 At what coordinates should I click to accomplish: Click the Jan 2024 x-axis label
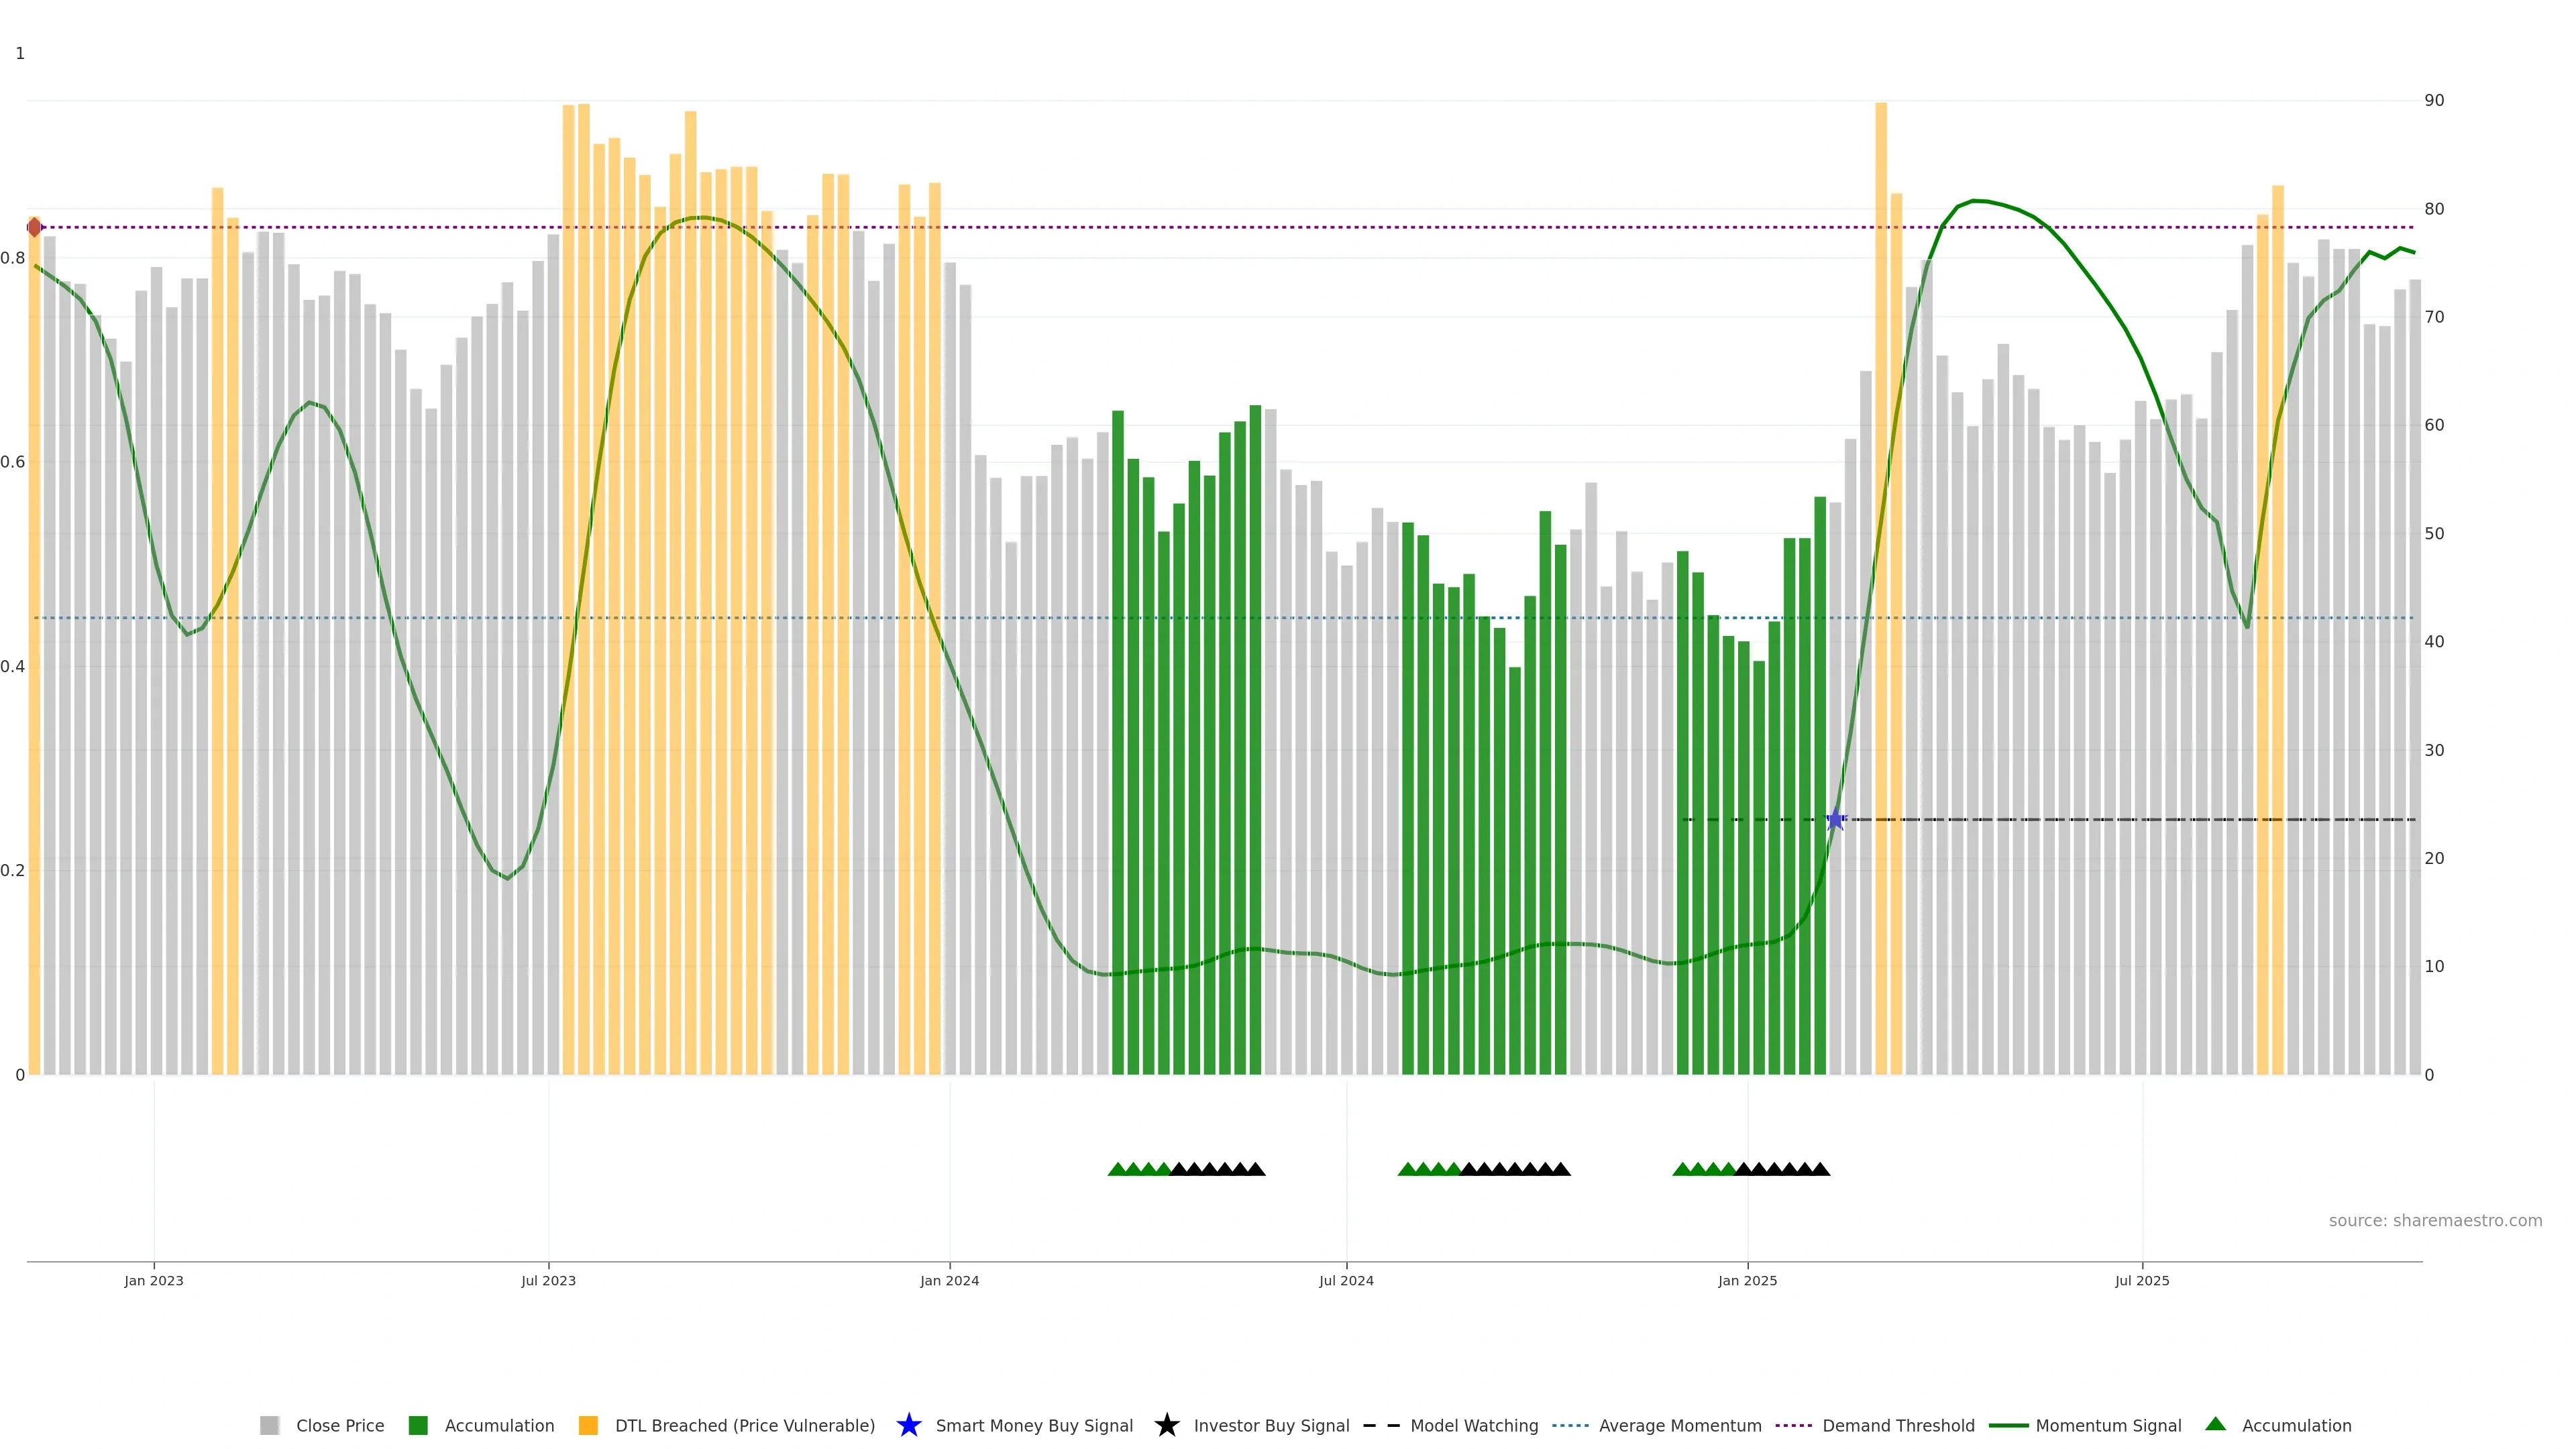pos(949,1280)
